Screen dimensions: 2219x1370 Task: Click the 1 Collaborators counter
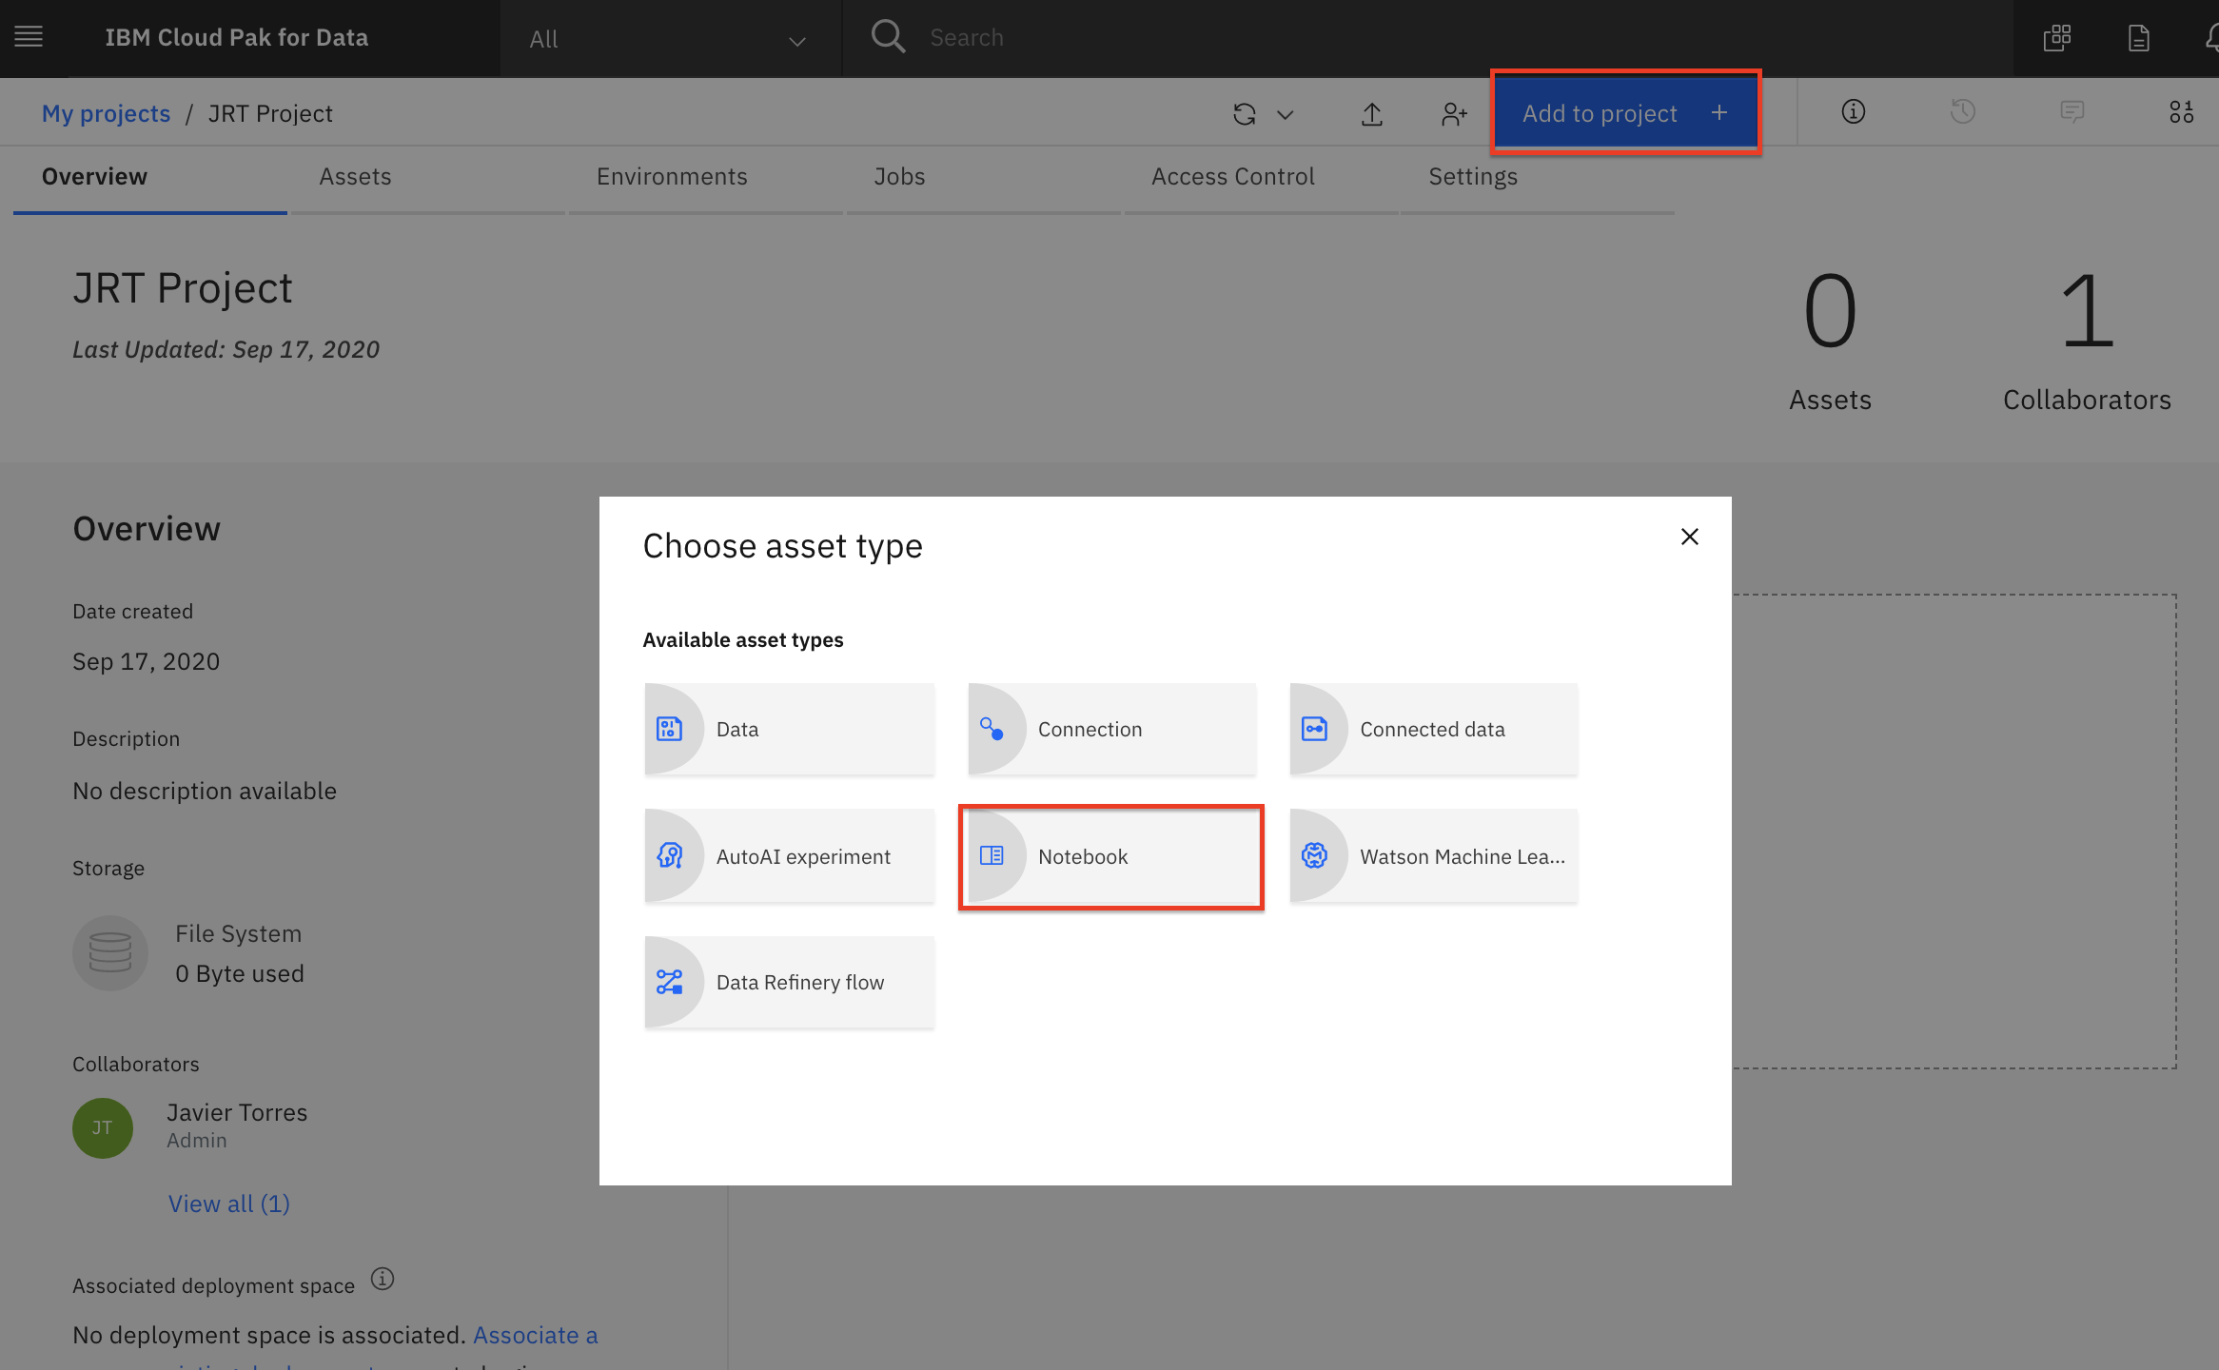pos(2087,339)
